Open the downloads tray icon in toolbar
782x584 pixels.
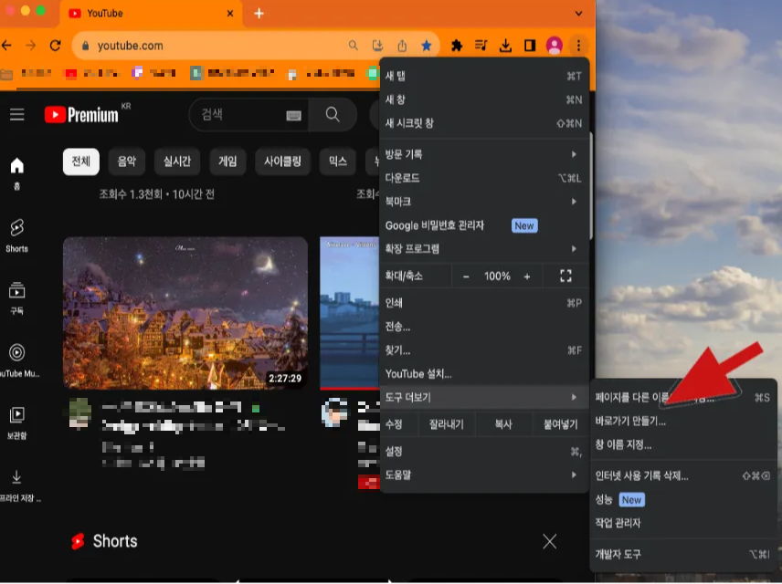(505, 46)
